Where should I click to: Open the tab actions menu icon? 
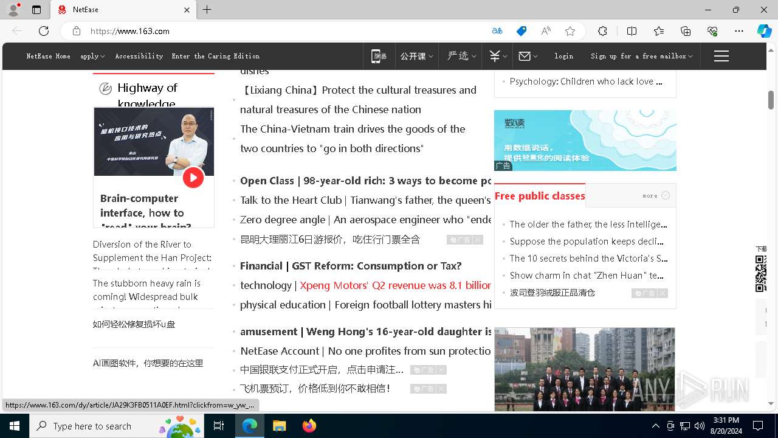36,10
